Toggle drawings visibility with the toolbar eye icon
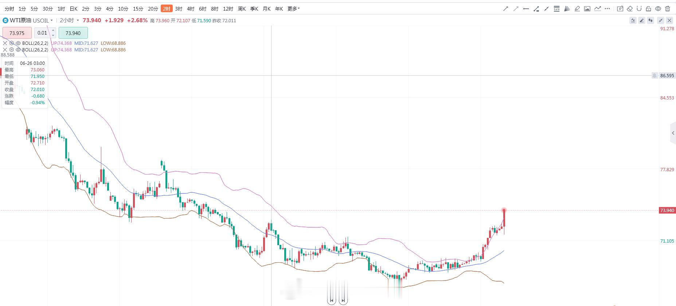The height and width of the screenshot is (306, 676). pos(658,9)
